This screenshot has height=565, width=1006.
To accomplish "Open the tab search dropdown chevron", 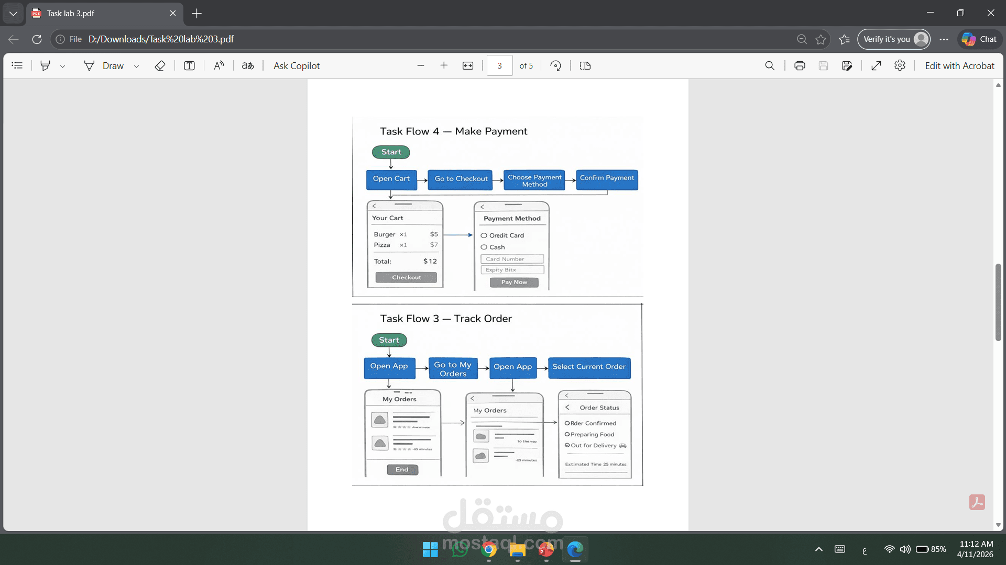I will click(x=13, y=13).
